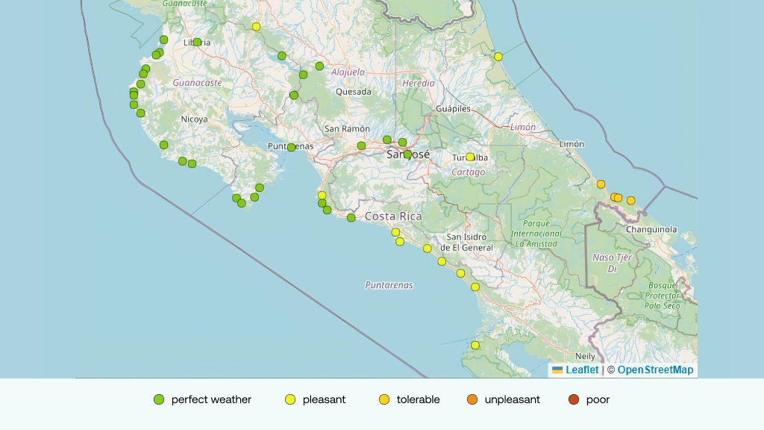The height and width of the screenshot is (430, 764).
Task: Click the green marker directly below San Ramón
Action: (x=361, y=146)
